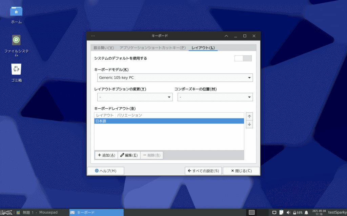Screen dimensions: 347x216
Task: Select the 日本語 layout row
Action: coord(169,121)
